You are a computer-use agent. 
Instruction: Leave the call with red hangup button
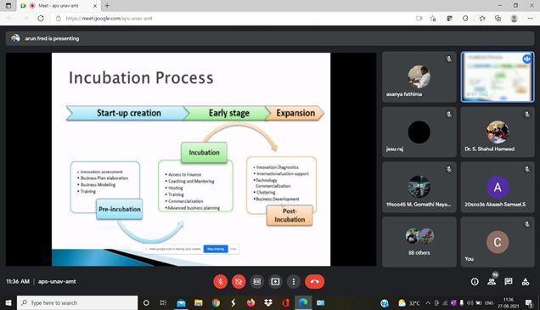tap(314, 282)
